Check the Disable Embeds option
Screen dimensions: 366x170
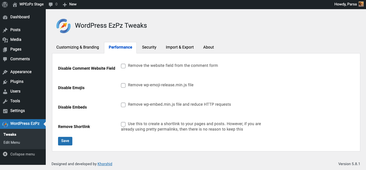(123, 105)
